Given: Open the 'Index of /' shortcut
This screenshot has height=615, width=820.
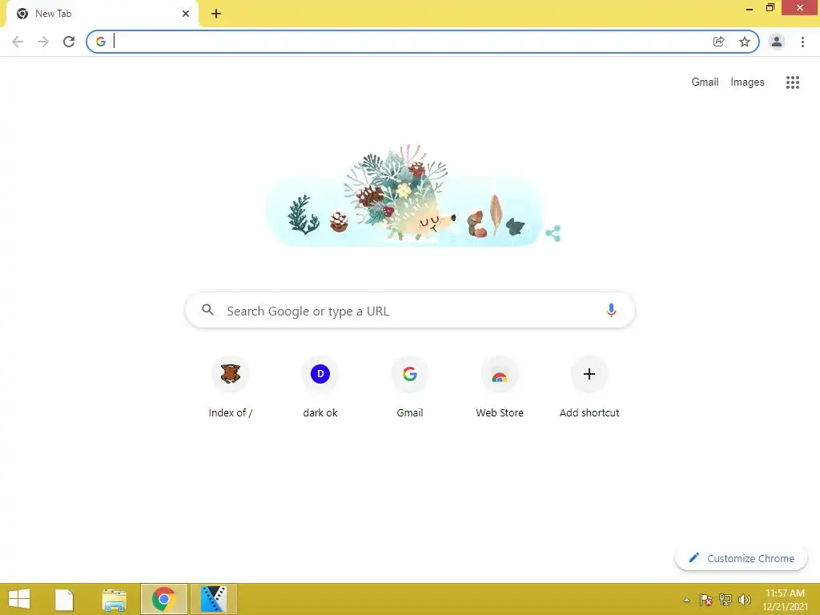Looking at the screenshot, I should (231, 387).
